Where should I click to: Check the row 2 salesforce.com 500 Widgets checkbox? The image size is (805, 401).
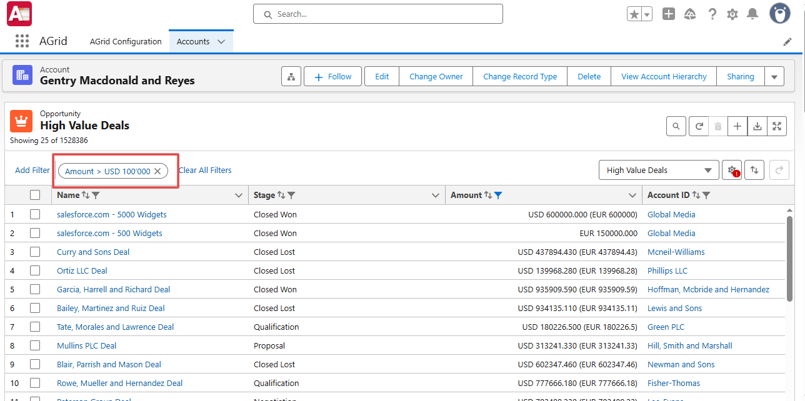click(35, 233)
